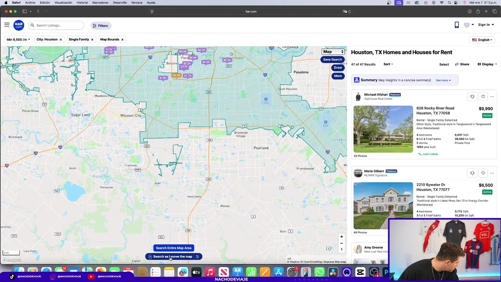The width and height of the screenshot is (501, 282).
Task: Open Safari Visualización menu
Action: [x=63, y=3]
